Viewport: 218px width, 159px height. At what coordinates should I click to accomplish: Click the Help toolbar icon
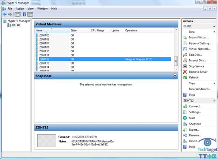24,14
